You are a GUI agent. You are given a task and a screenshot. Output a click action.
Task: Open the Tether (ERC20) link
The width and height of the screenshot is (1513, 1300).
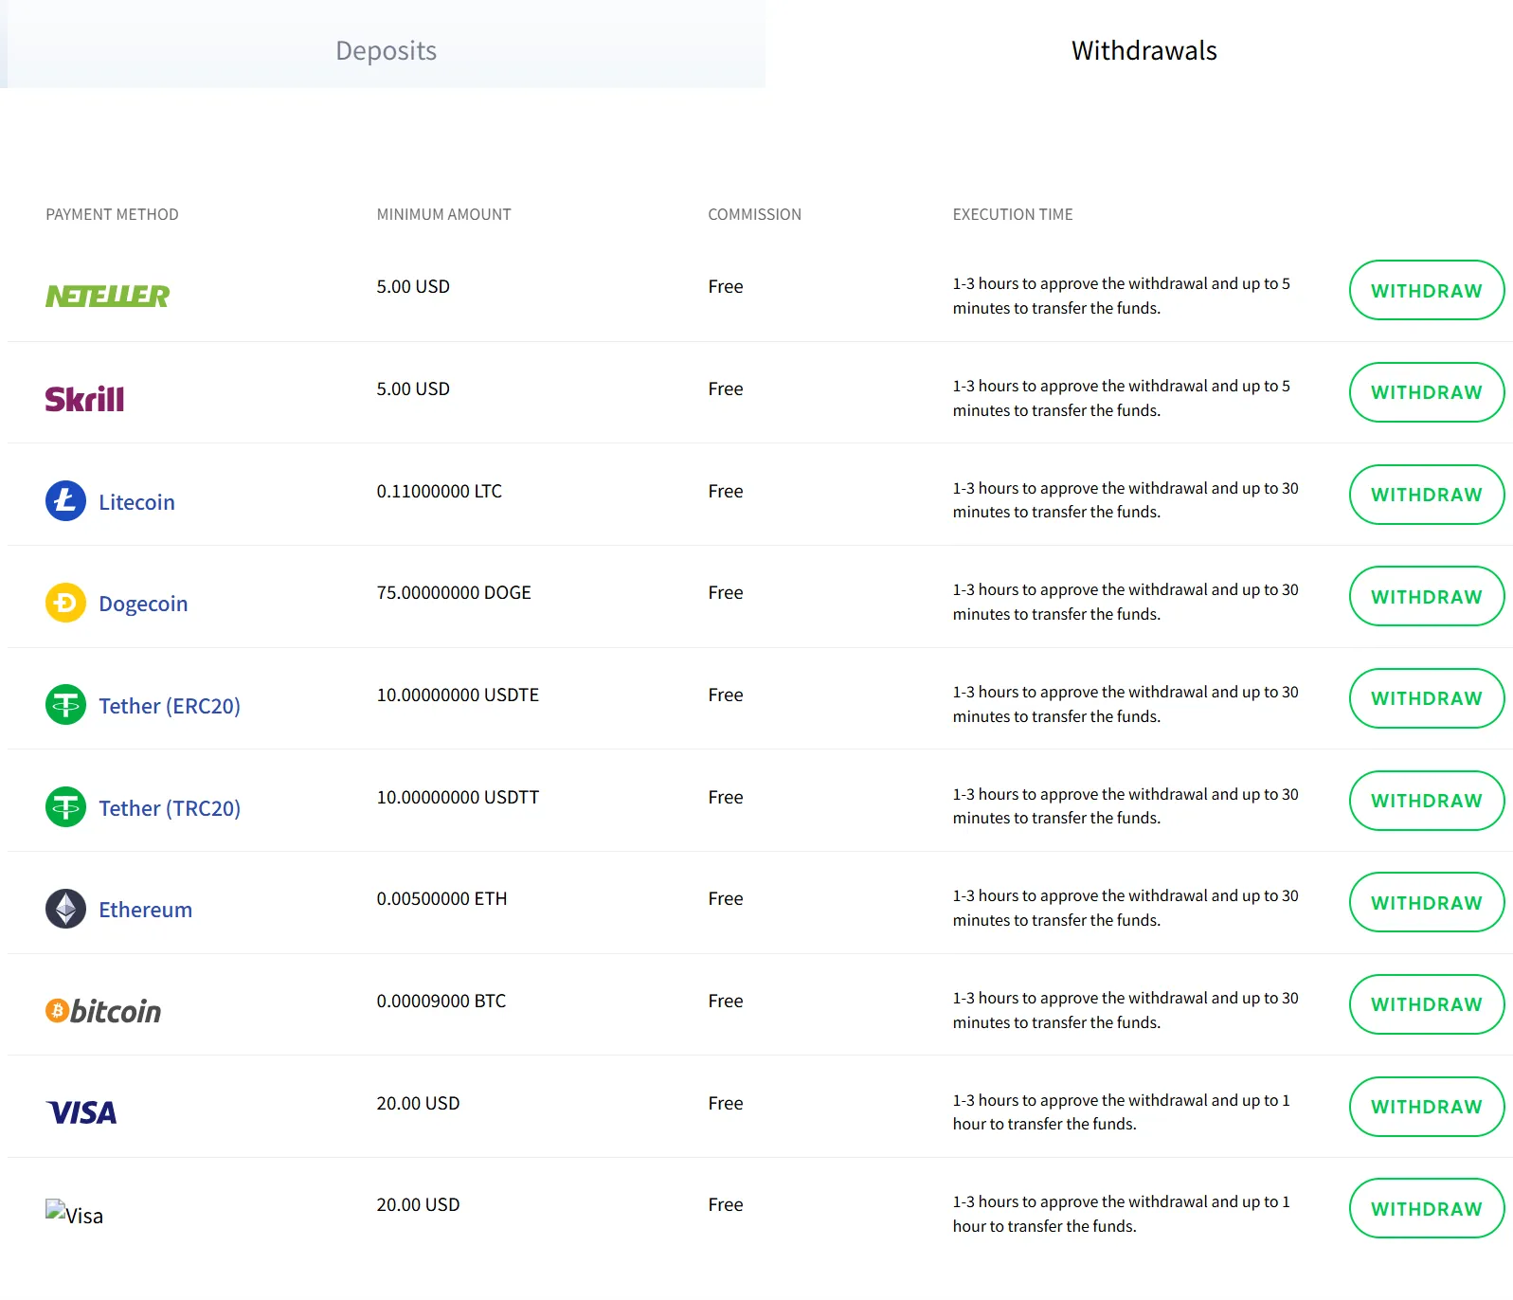[170, 706]
